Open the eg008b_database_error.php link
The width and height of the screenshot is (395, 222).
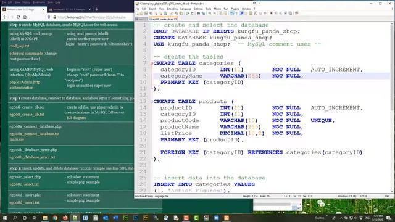coord(33,150)
